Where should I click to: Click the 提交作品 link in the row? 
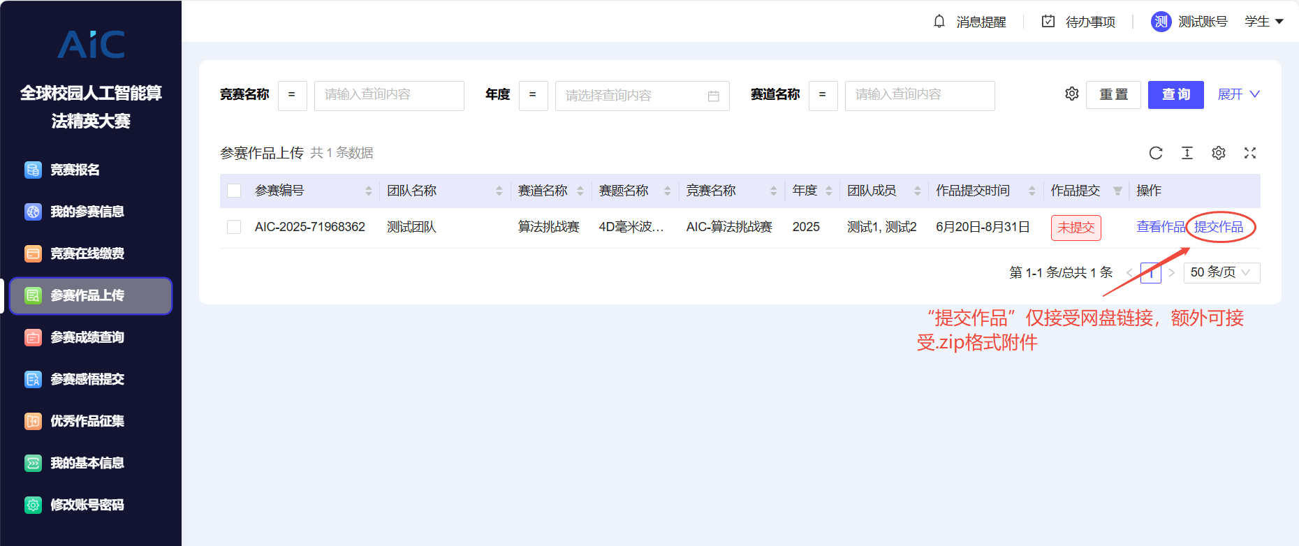(x=1219, y=227)
